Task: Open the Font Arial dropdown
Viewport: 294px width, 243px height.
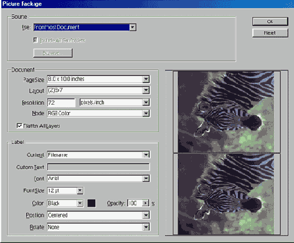Action: [98, 179]
